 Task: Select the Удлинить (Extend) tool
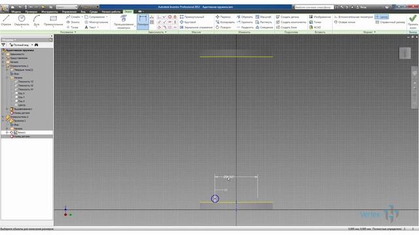click(244, 22)
